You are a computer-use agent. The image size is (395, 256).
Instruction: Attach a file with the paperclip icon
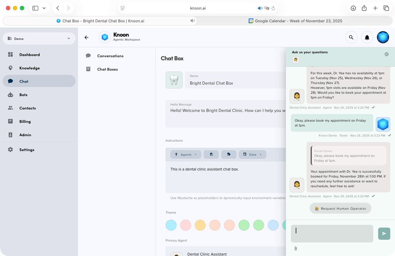296,248
